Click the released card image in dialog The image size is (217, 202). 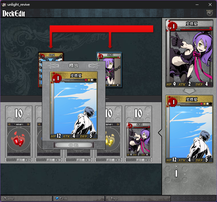(x=74, y=105)
